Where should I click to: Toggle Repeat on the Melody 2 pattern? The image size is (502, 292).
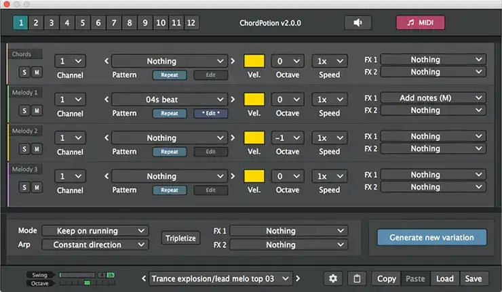point(170,152)
